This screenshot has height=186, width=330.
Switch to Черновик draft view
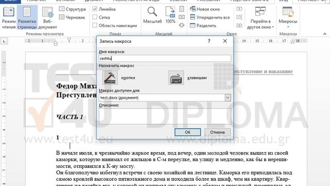[72, 17]
